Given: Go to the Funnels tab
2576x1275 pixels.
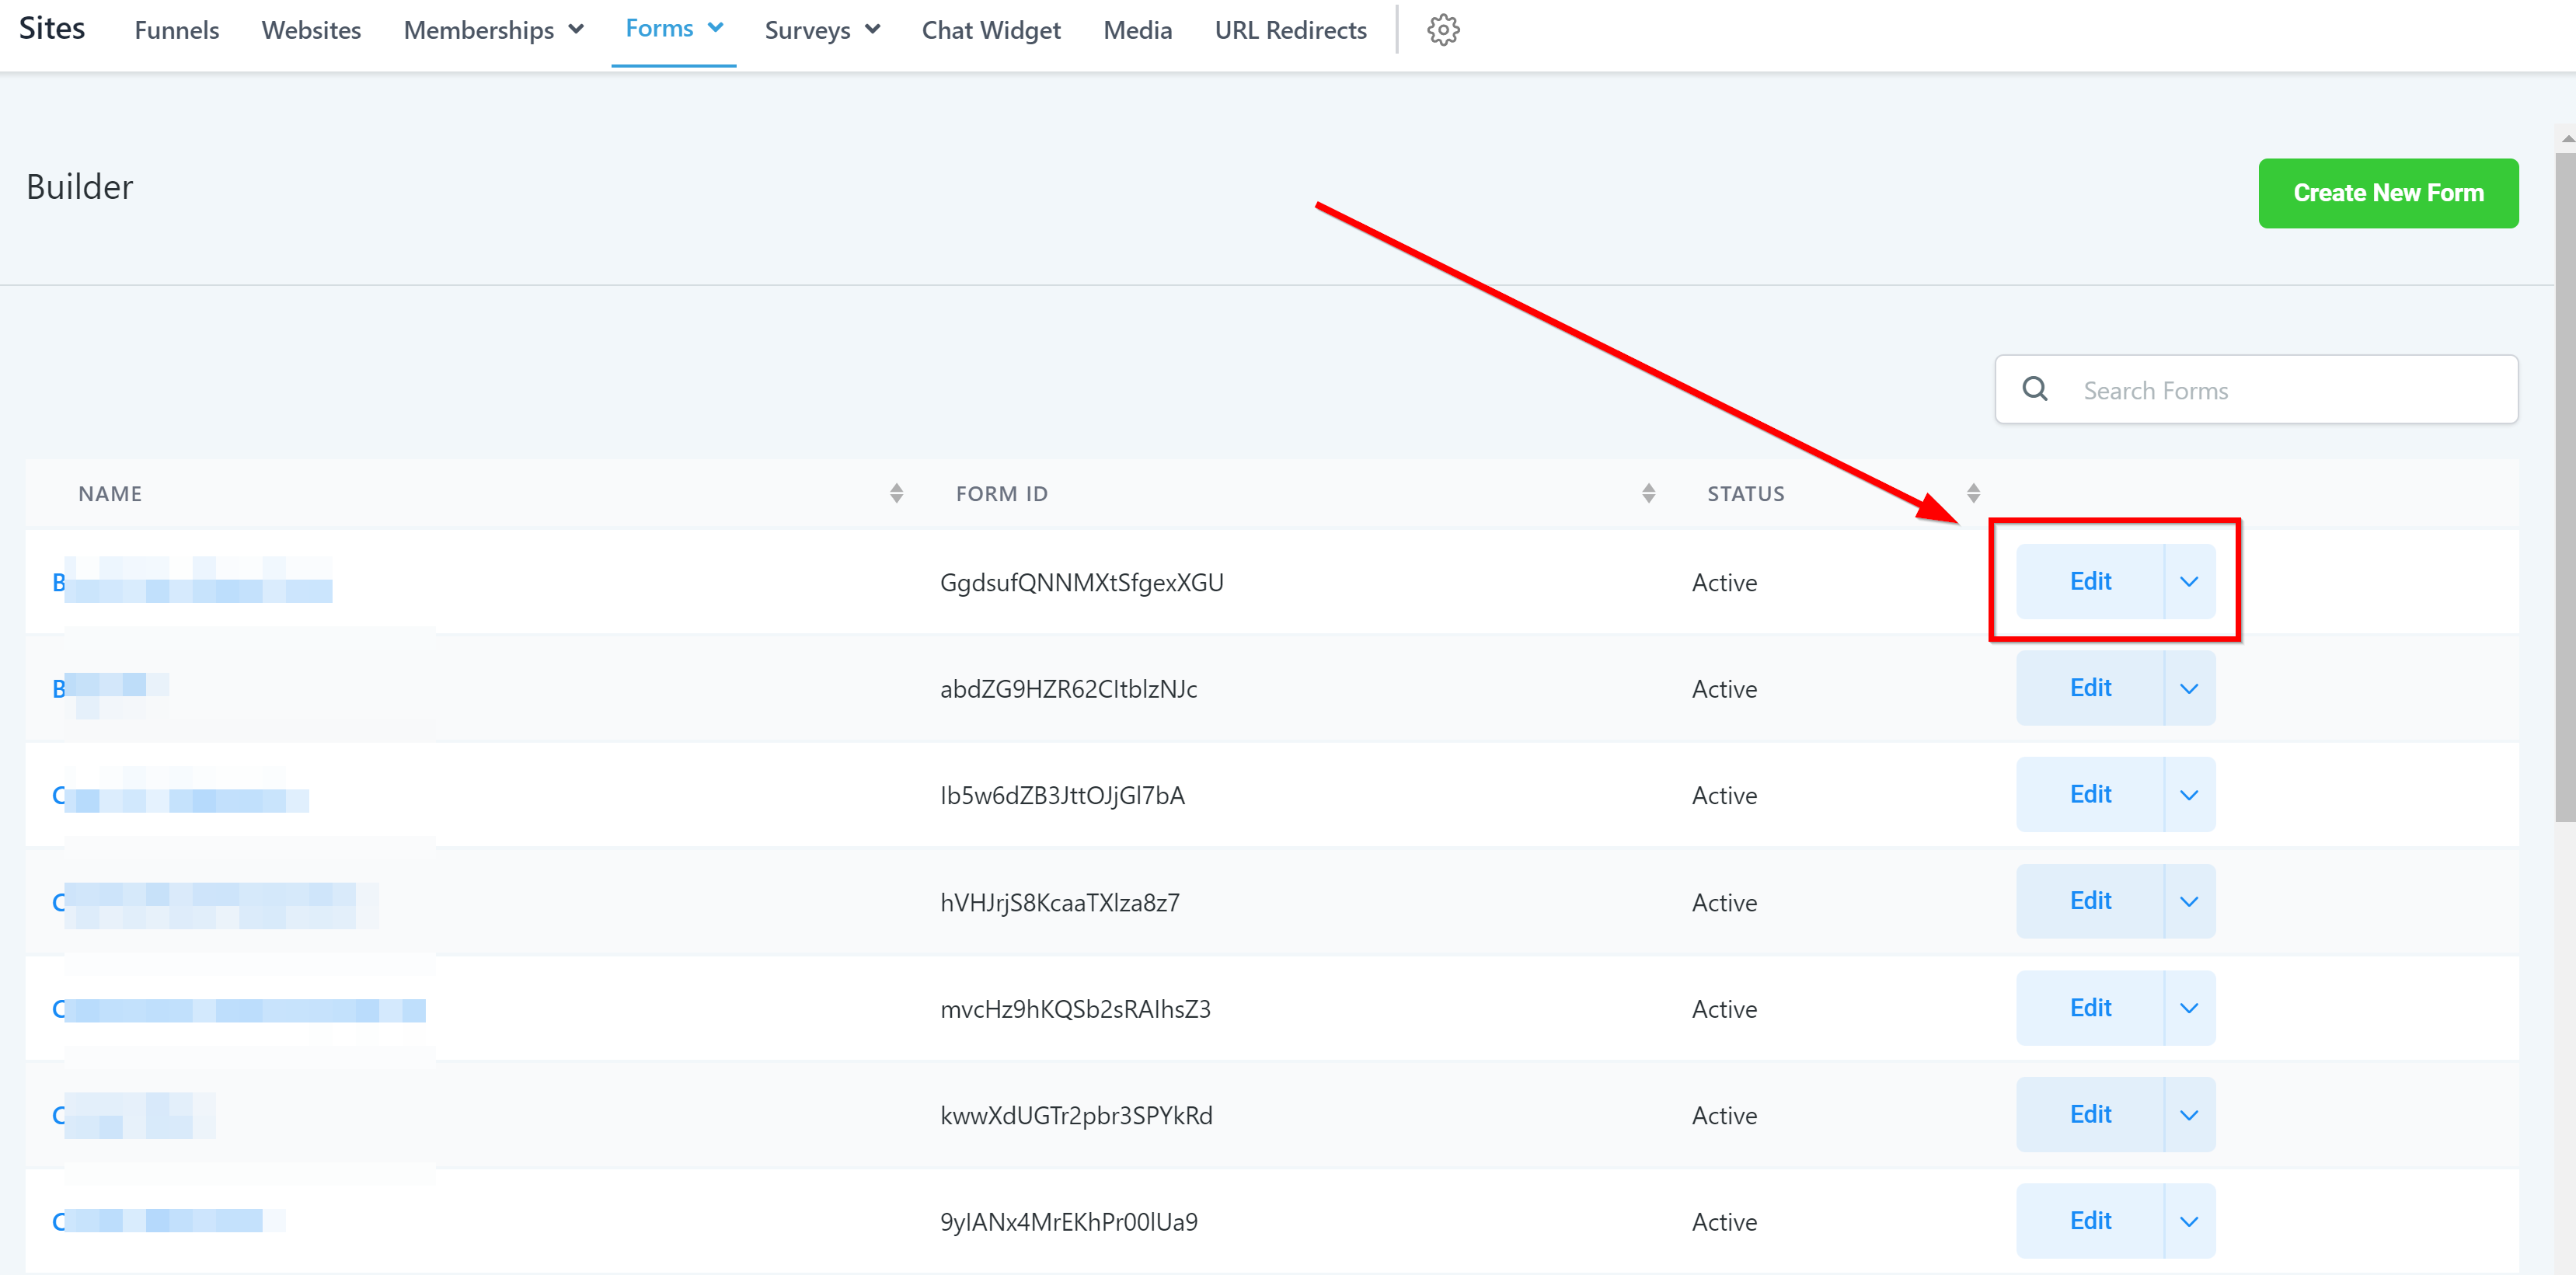Looking at the screenshot, I should [176, 30].
